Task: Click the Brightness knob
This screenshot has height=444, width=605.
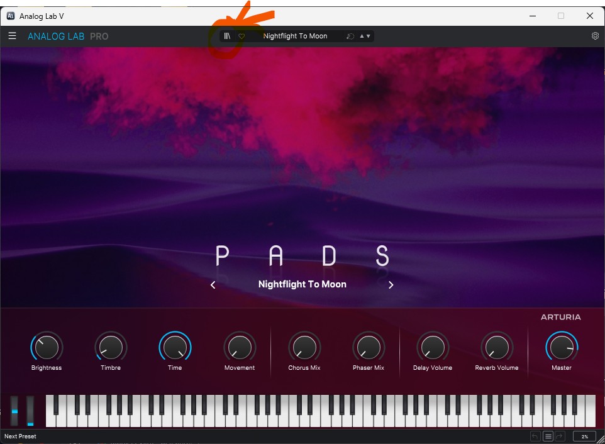Action: pos(47,347)
